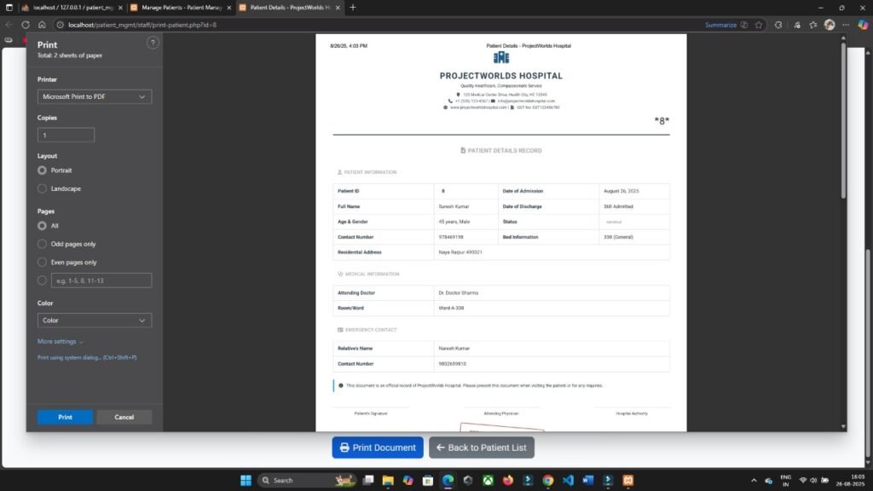Add page to favorites with the star icon
This screenshot has width=873, height=491.
click(759, 25)
